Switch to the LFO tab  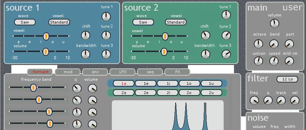pos(122,72)
